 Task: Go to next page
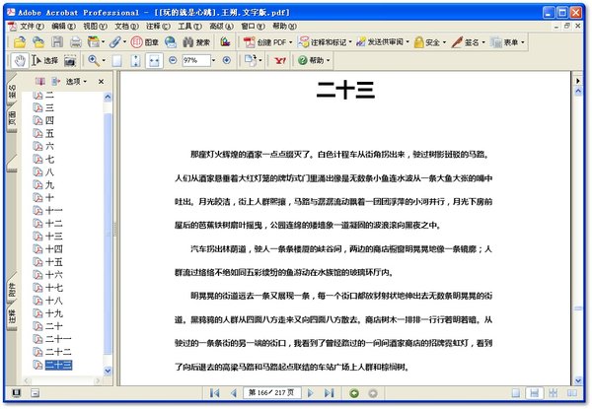click(x=311, y=393)
